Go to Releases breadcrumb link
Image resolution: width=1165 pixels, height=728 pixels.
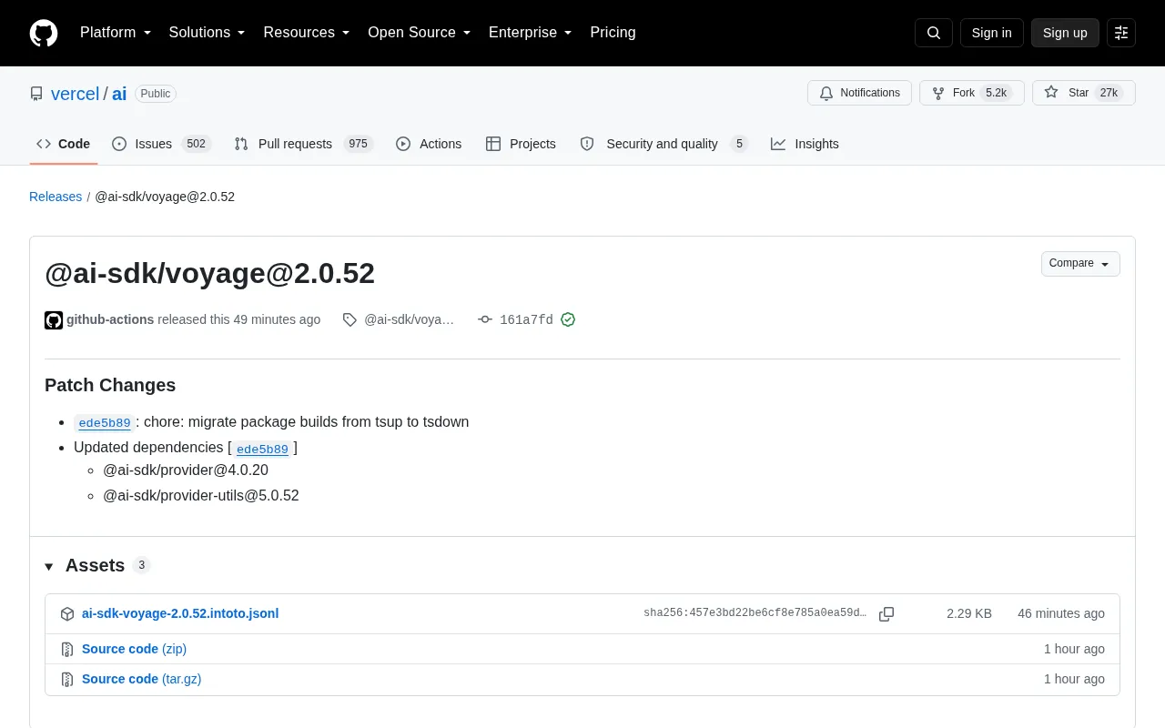tap(56, 197)
